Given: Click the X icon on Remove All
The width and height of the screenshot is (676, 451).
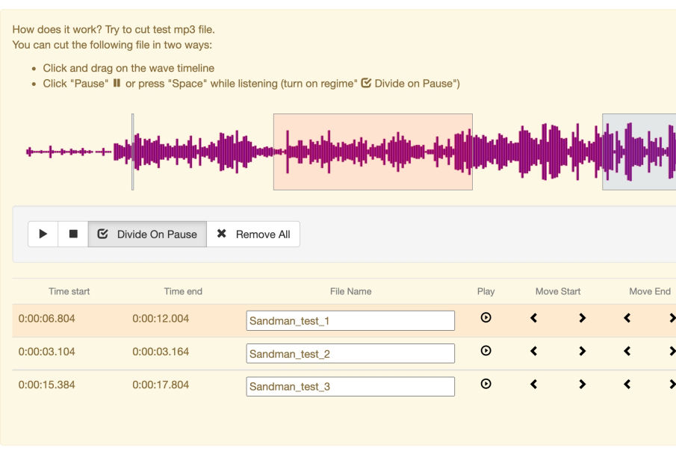Looking at the screenshot, I should click(x=220, y=232).
